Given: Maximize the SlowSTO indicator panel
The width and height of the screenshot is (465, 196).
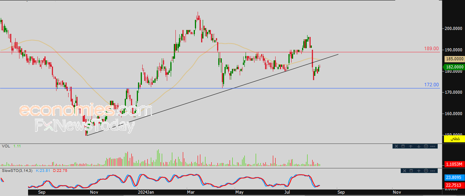Looking at the screenshot, I should tap(411, 171).
